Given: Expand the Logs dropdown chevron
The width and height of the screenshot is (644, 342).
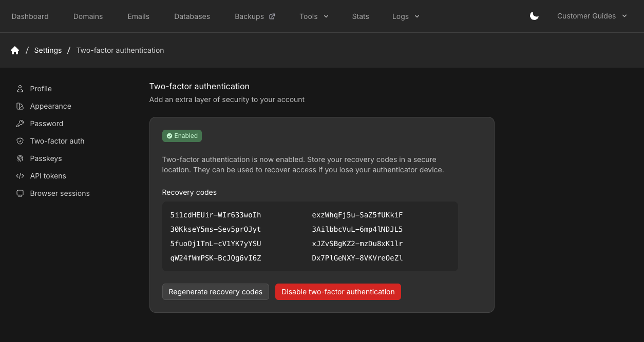Looking at the screenshot, I should pyautogui.click(x=417, y=16).
